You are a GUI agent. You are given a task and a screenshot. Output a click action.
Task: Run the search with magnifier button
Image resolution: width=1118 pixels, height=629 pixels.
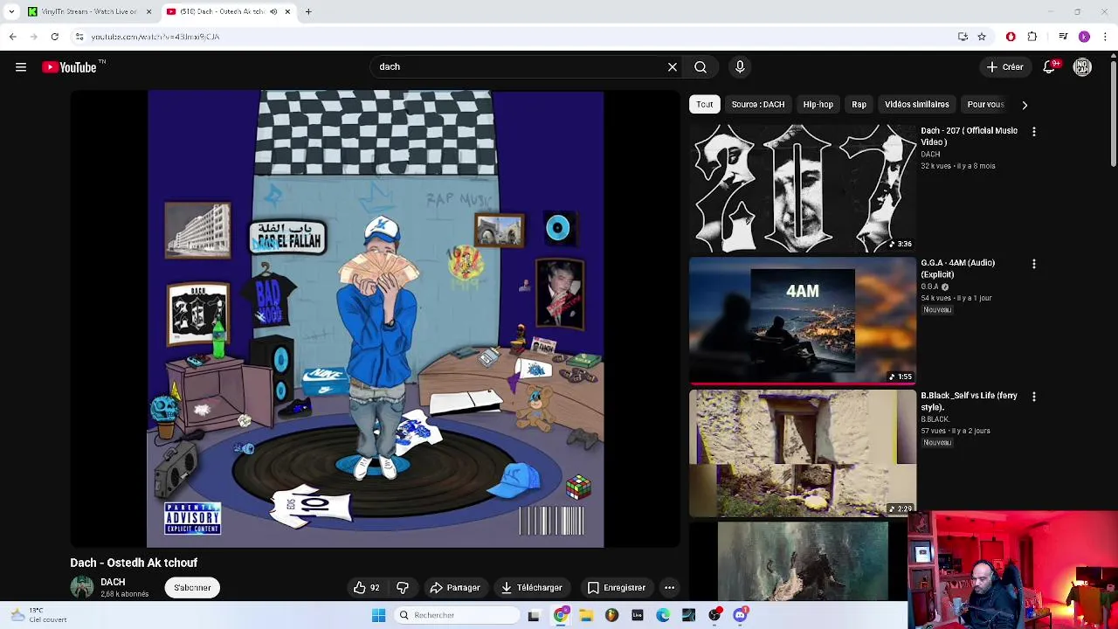click(x=700, y=67)
